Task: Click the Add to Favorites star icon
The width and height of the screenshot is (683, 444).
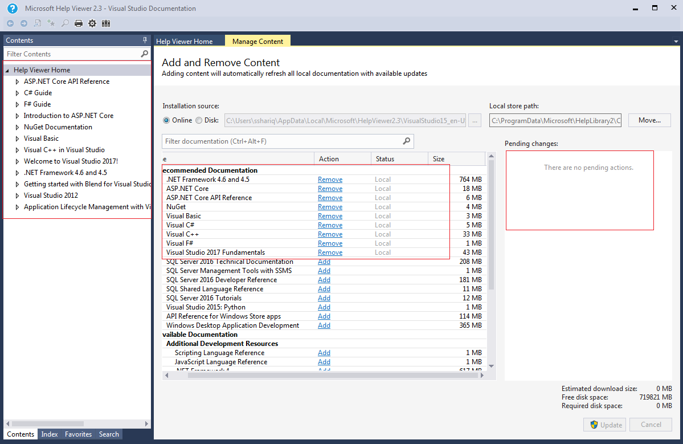Action: (x=51, y=23)
